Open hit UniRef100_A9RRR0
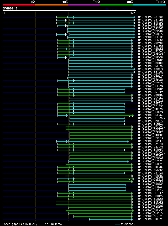 [151, 176]
